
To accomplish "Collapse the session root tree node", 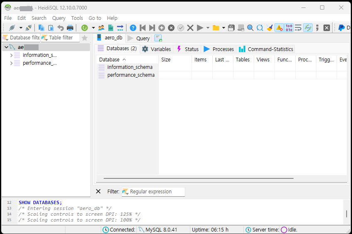I will point(7,47).
